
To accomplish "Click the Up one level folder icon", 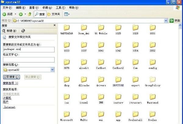I will 30,14.
